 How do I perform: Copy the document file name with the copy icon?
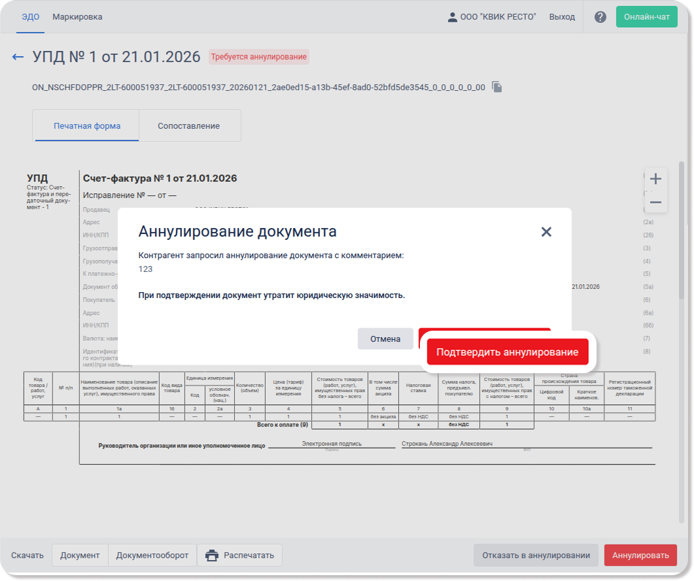pos(497,87)
